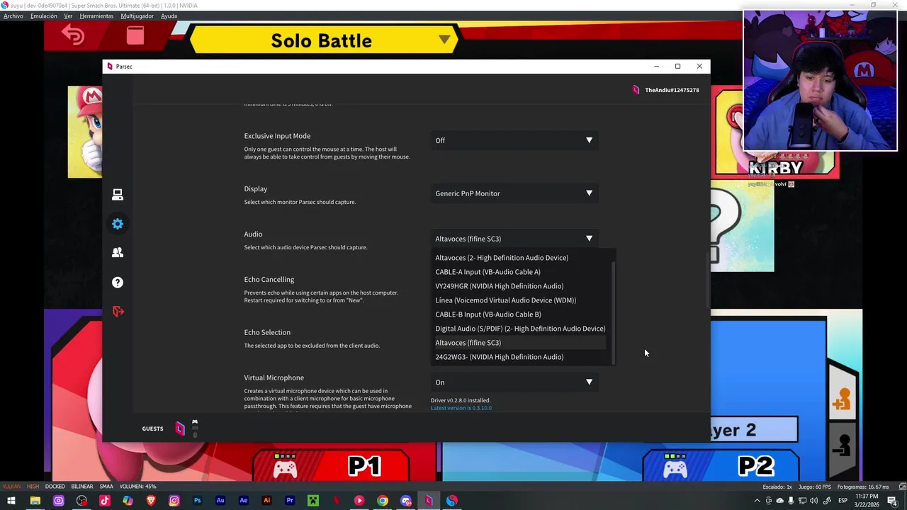Select VY249HGR (NVIDIA High Definition Audio)
Image resolution: width=907 pixels, height=510 pixels.
tap(520, 286)
